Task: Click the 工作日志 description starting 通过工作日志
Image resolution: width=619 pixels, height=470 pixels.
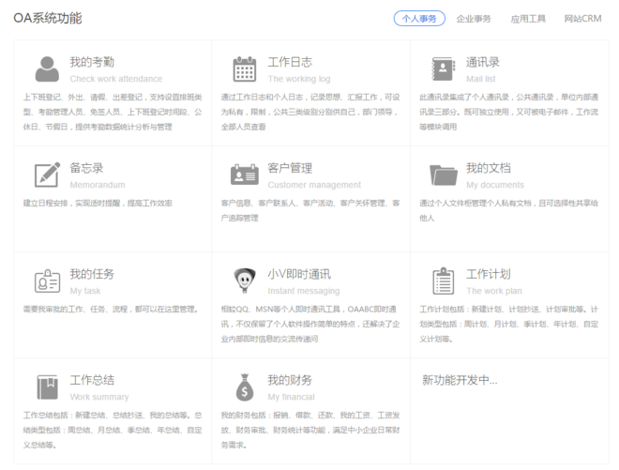Action: coord(310,112)
